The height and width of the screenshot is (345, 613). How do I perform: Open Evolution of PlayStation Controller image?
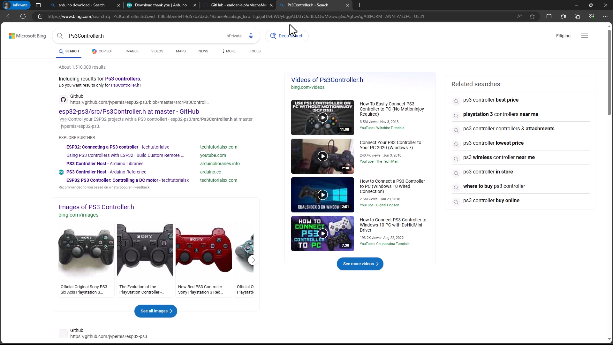pos(145,260)
